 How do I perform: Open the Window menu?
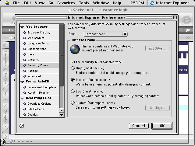tap(101, 3)
